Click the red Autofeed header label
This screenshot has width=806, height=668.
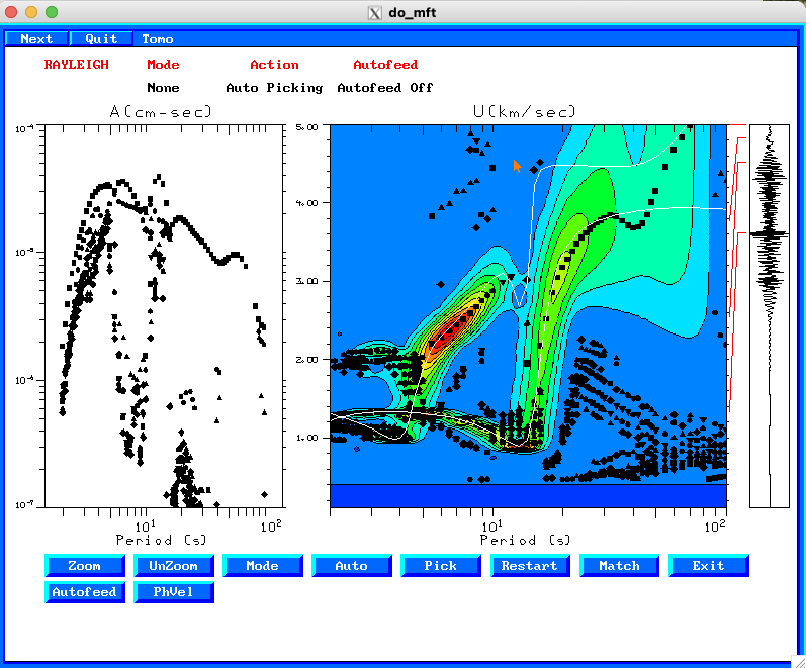(x=385, y=64)
